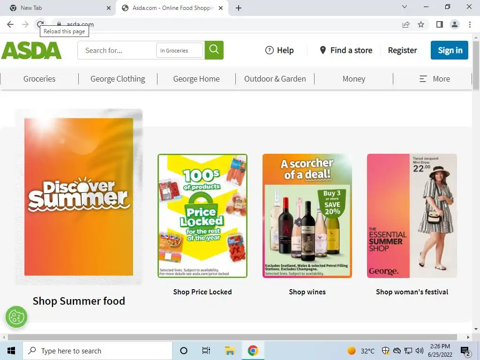Viewport: 480px width, 360px height.
Task: Close the New Tab tab
Action: pos(109,8)
